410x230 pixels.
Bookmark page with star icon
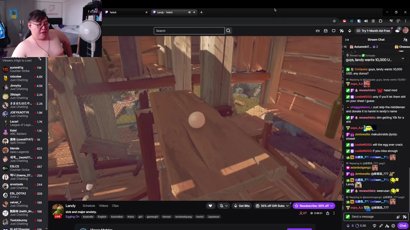point(334,21)
